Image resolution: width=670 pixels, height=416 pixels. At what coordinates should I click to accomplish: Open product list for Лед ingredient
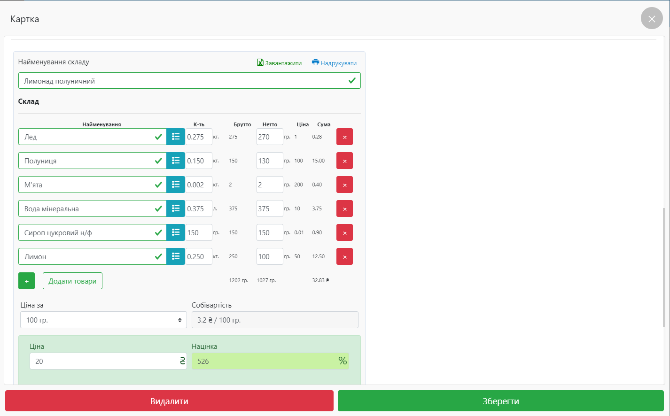[176, 137]
